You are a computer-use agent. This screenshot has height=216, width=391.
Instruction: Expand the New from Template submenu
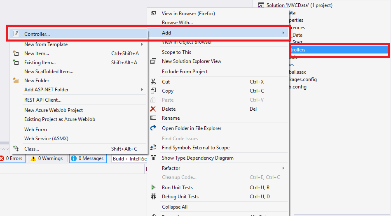click(142, 44)
